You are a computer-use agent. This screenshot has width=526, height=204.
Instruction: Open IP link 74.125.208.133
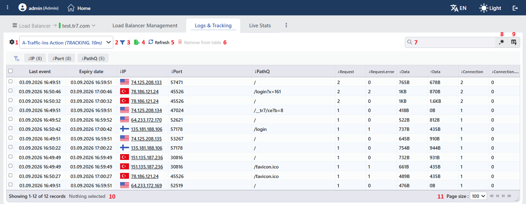146,82
